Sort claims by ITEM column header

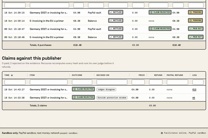click(x=32, y=75)
